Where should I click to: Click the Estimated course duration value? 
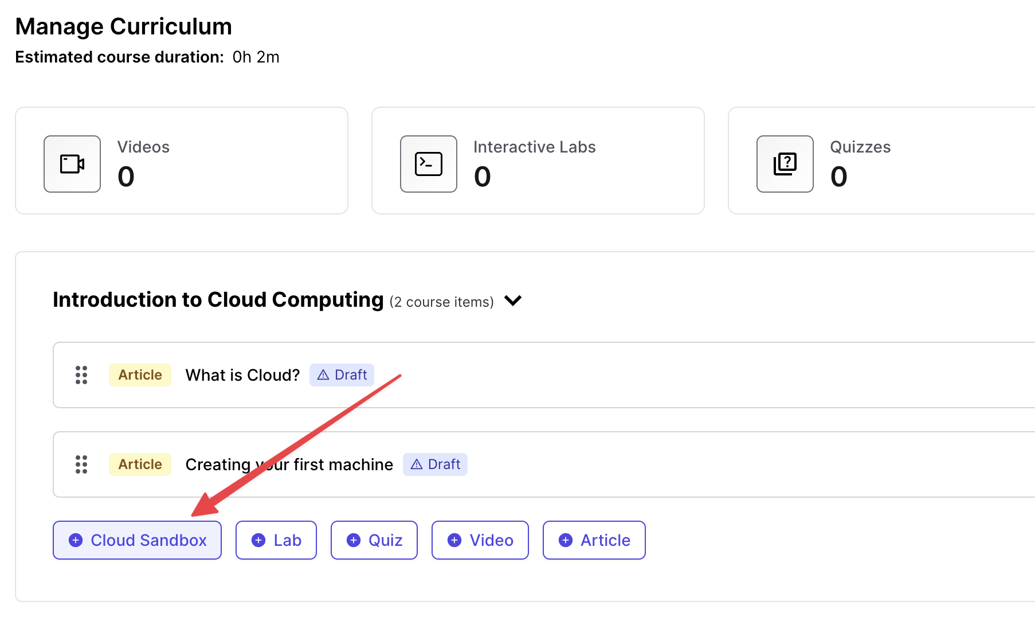256,57
